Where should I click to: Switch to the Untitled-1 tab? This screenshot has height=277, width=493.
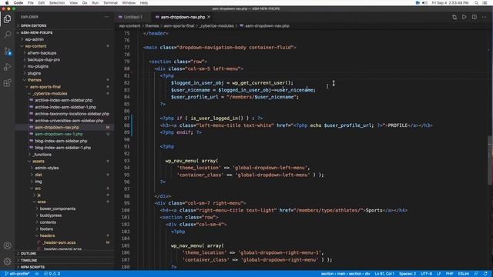[132, 17]
